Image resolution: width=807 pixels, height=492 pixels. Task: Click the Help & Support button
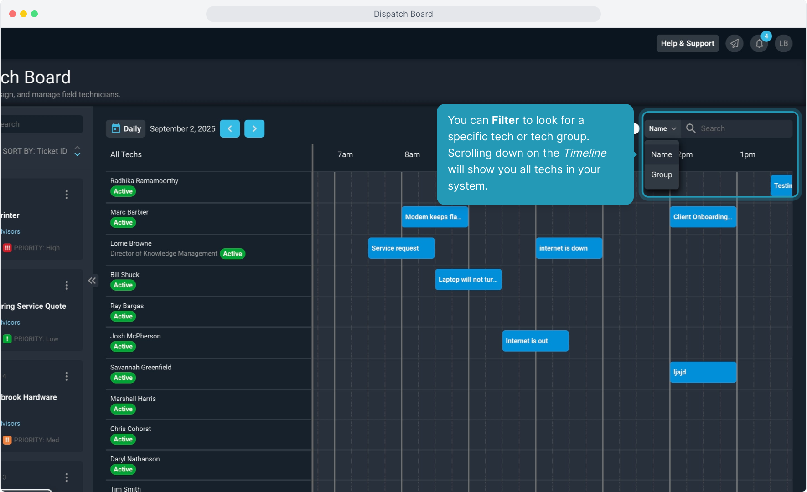point(687,44)
